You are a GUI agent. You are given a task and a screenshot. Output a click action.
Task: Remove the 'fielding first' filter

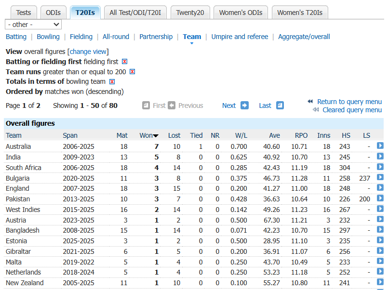(125, 62)
